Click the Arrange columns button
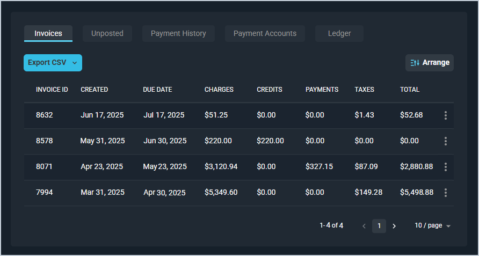Viewport: 479px width, 256px height. (x=430, y=63)
